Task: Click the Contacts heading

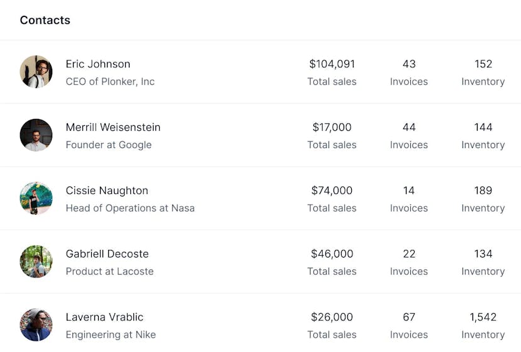Action: 45,20
